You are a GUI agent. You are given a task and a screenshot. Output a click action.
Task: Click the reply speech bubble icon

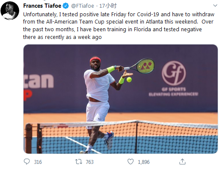[27, 162]
